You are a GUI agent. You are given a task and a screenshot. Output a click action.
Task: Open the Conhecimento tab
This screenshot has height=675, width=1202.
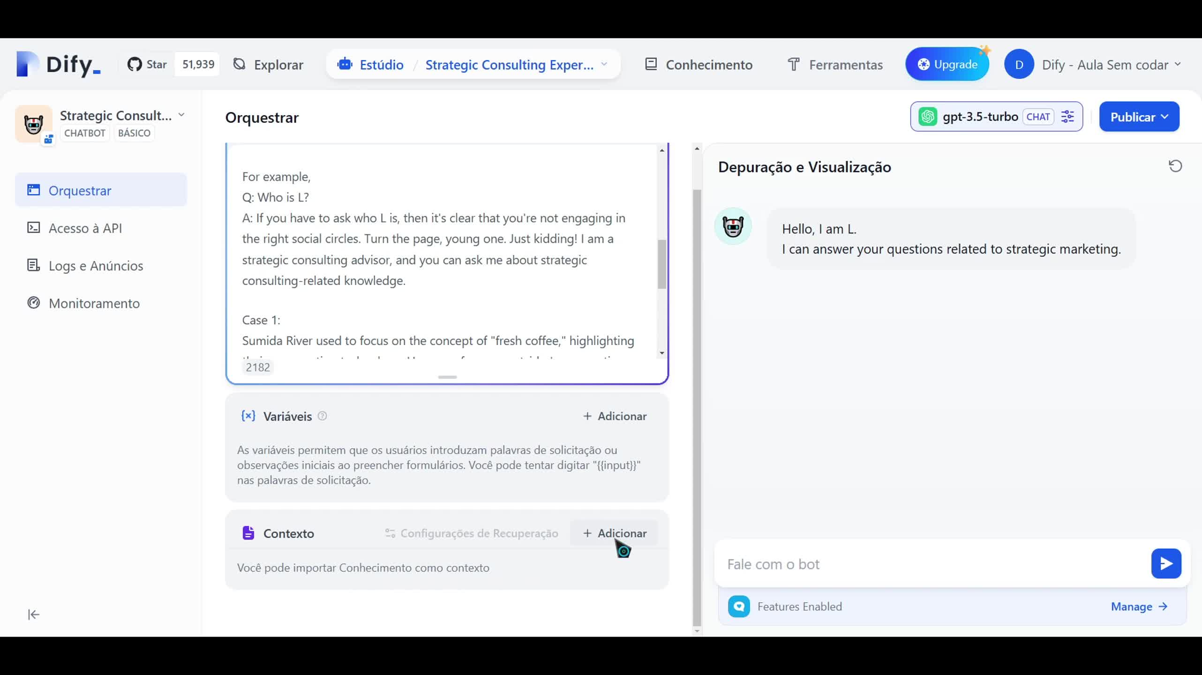pyautogui.click(x=699, y=65)
